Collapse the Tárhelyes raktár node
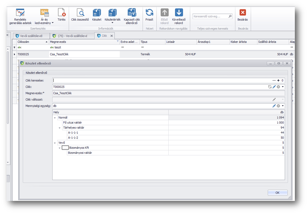This screenshot has width=308, height=214. (x=60, y=128)
